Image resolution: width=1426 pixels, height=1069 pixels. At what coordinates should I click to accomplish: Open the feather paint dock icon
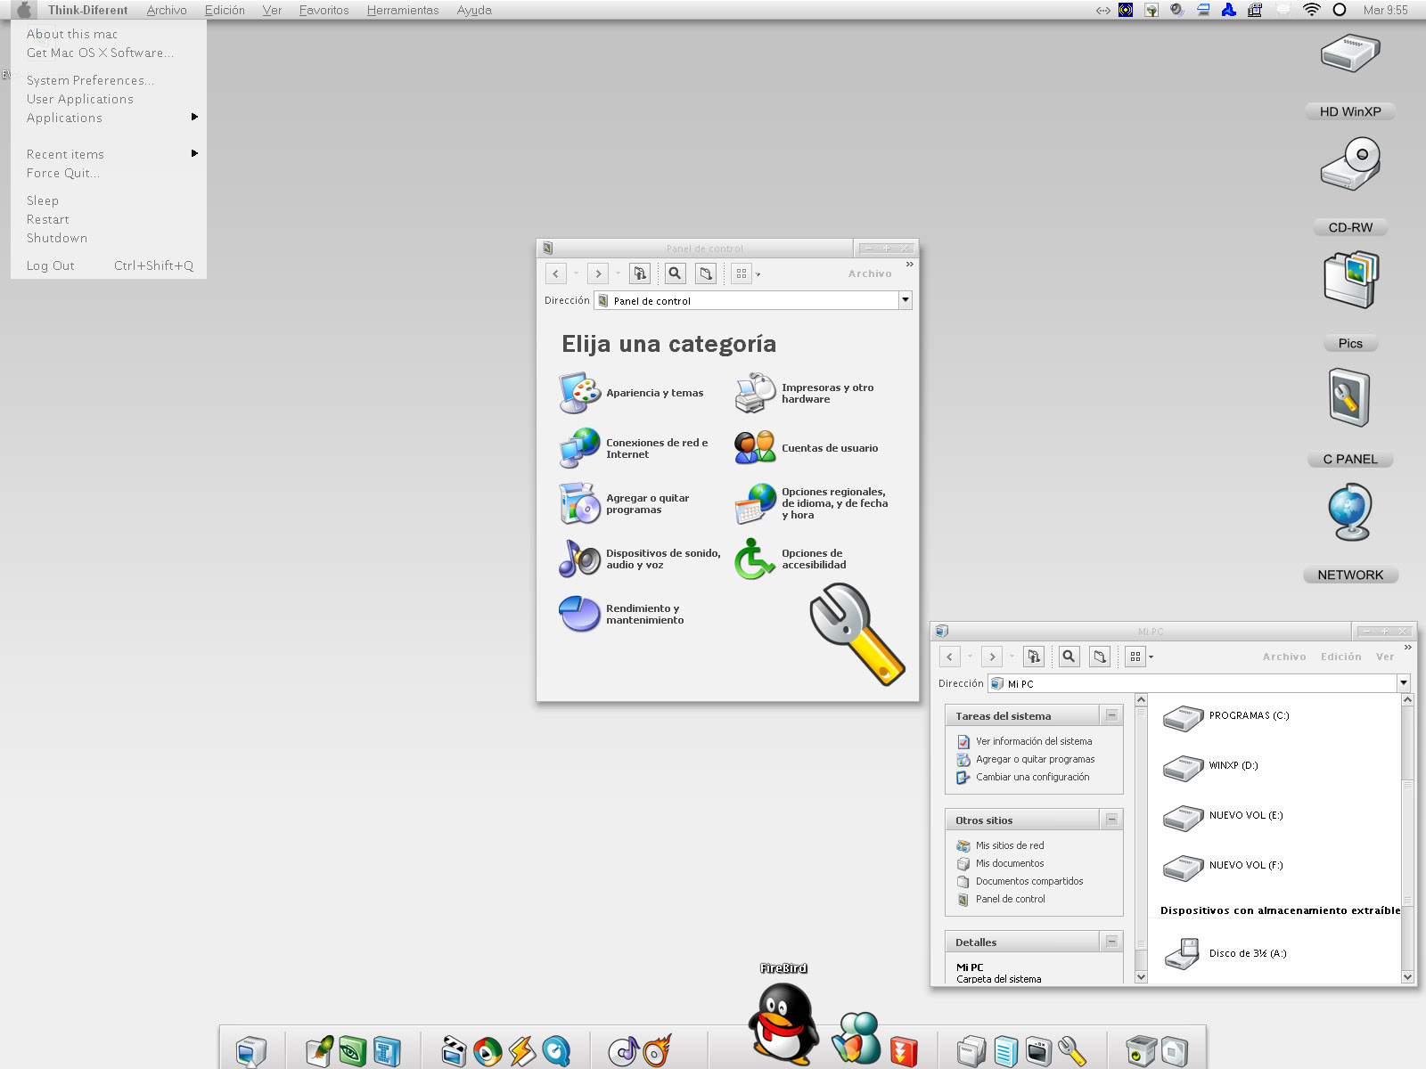pos(320,1051)
